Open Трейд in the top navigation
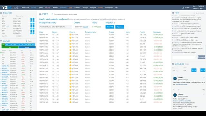 point(41,8)
